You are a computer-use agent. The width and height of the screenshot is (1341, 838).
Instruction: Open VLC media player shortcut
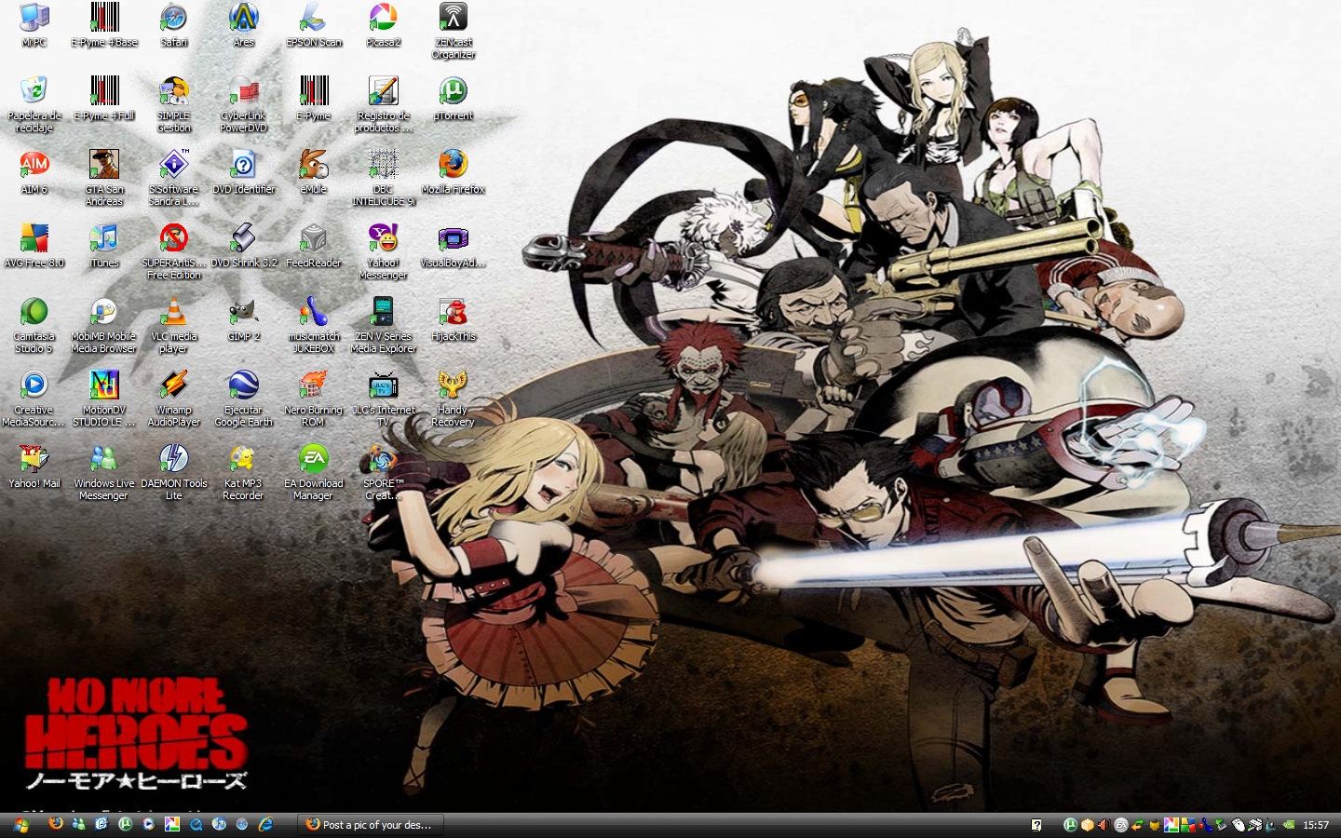[x=174, y=325]
